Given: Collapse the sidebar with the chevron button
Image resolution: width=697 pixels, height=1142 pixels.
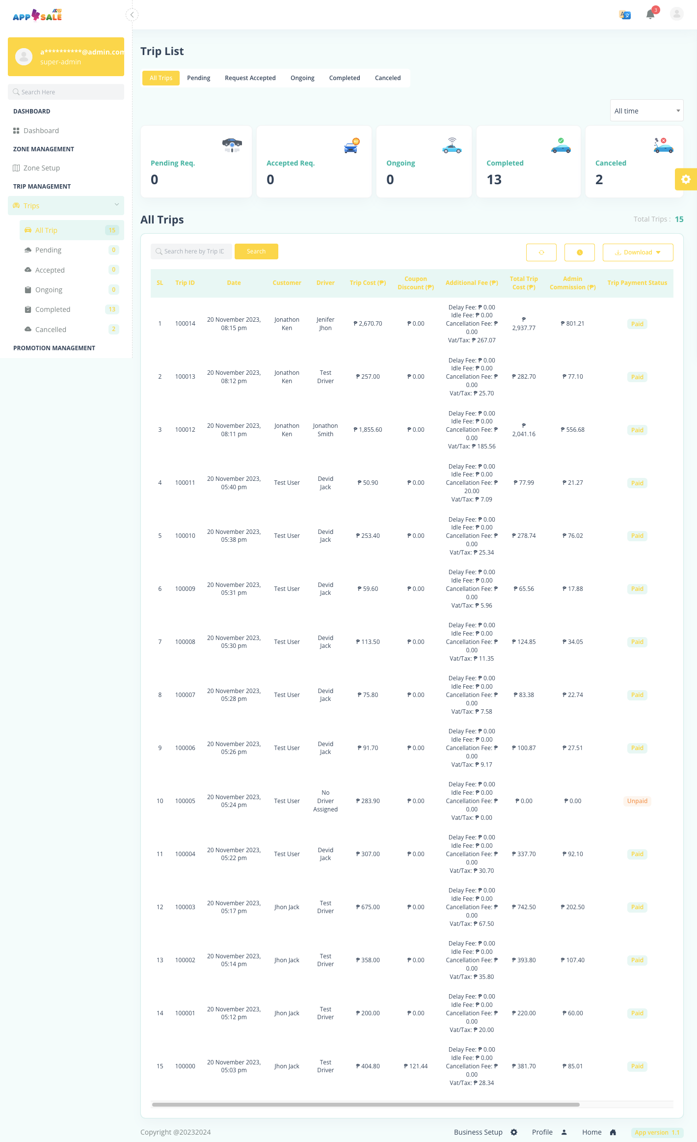Looking at the screenshot, I should click(x=132, y=15).
